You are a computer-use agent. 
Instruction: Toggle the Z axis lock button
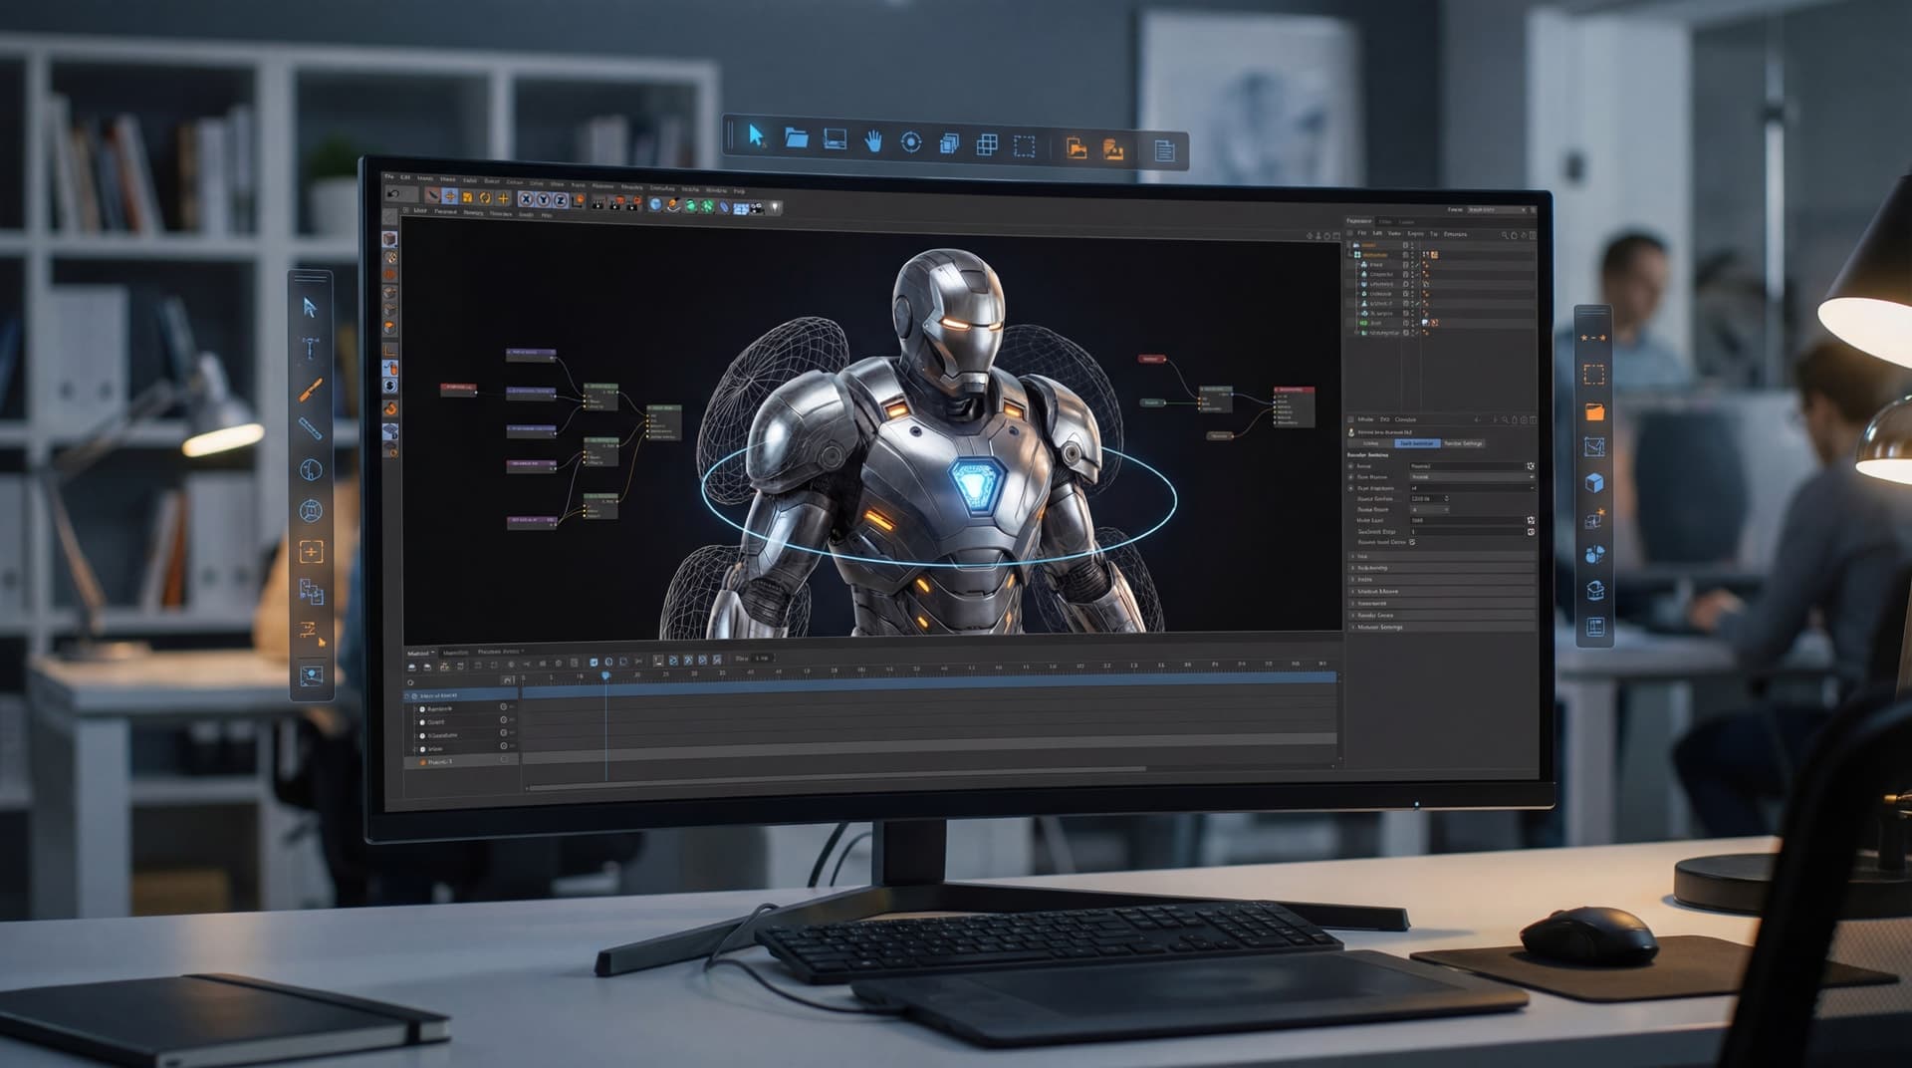point(560,200)
